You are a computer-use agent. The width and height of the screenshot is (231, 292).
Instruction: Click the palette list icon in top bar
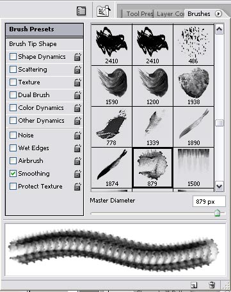coord(81,11)
